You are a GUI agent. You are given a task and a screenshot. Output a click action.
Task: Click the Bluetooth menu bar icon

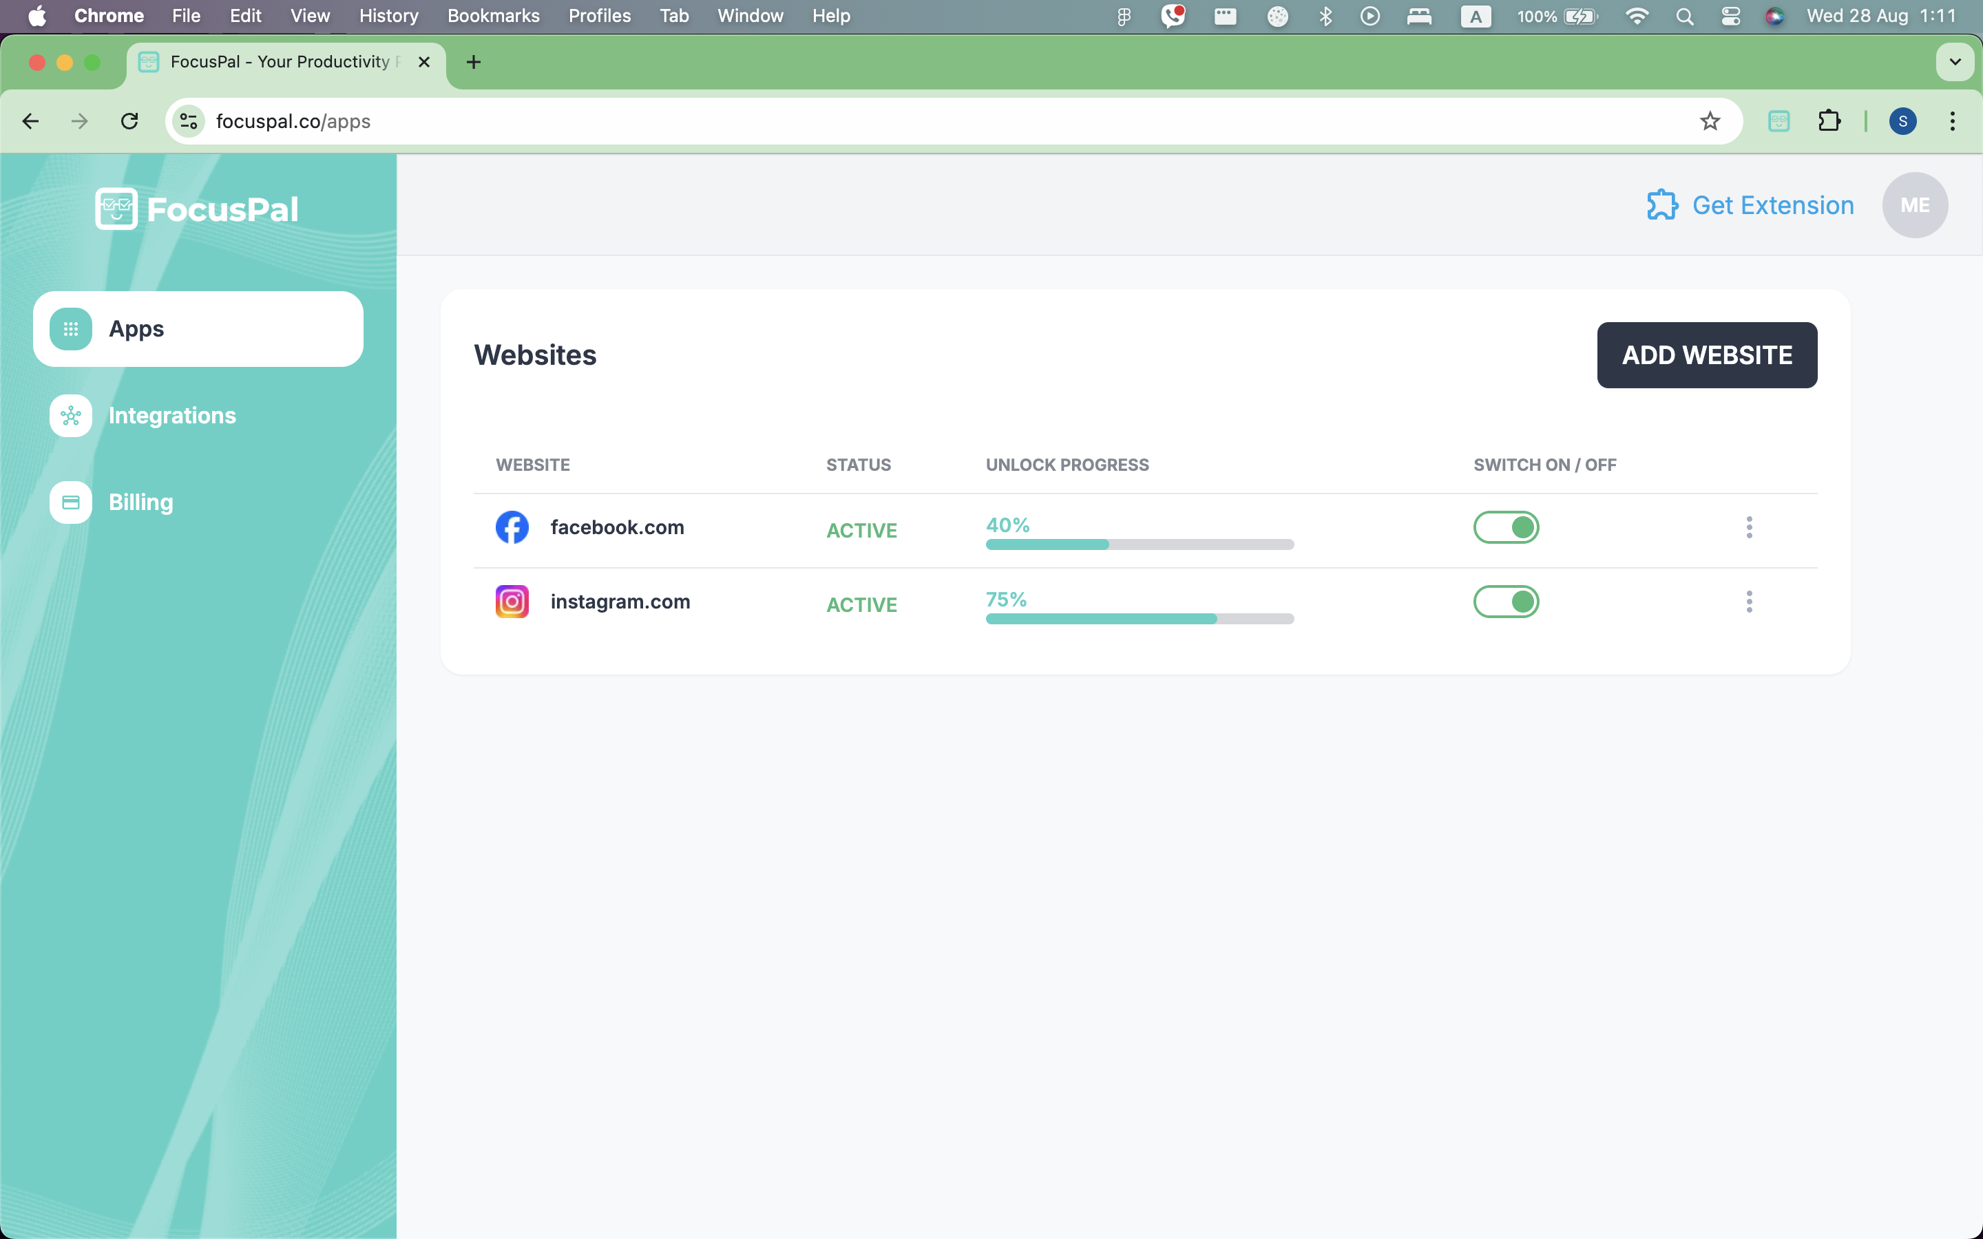pyautogui.click(x=1325, y=17)
